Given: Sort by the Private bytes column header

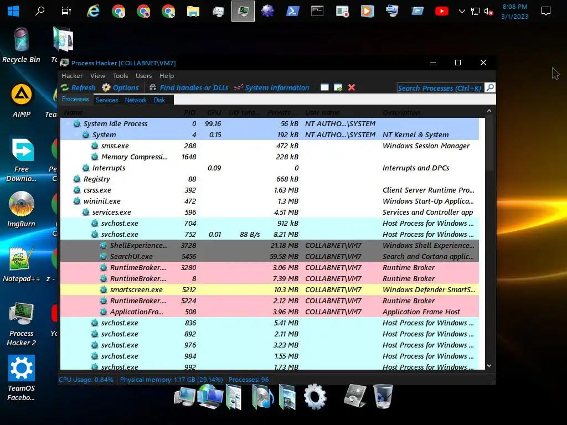Looking at the screenshot, I should point(283,113).
